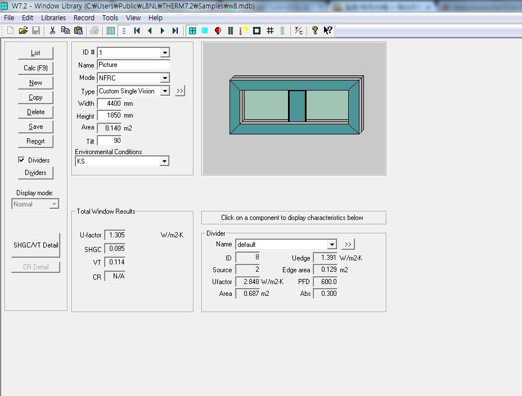This screenshot has height=396, width=522.
Task: Click the Cut scissors icon in toolbar
Action: (52, 30)
